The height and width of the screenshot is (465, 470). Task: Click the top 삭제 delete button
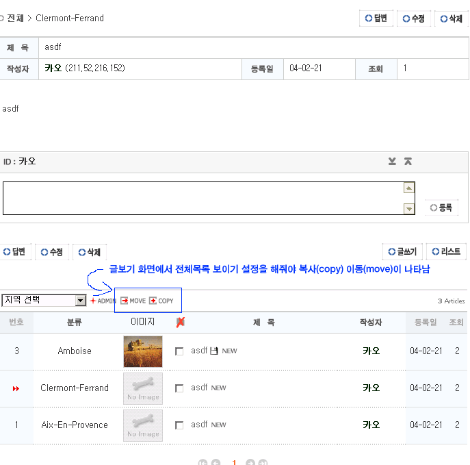click(x=452, y=18)
